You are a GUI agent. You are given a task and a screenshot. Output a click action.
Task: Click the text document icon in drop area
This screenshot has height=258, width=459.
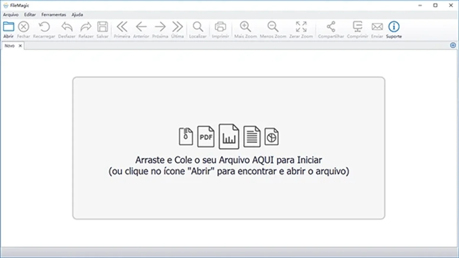pyautogui.click(x=252, y=136)
